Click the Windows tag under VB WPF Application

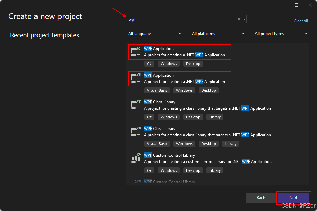(x=184, y=90)
